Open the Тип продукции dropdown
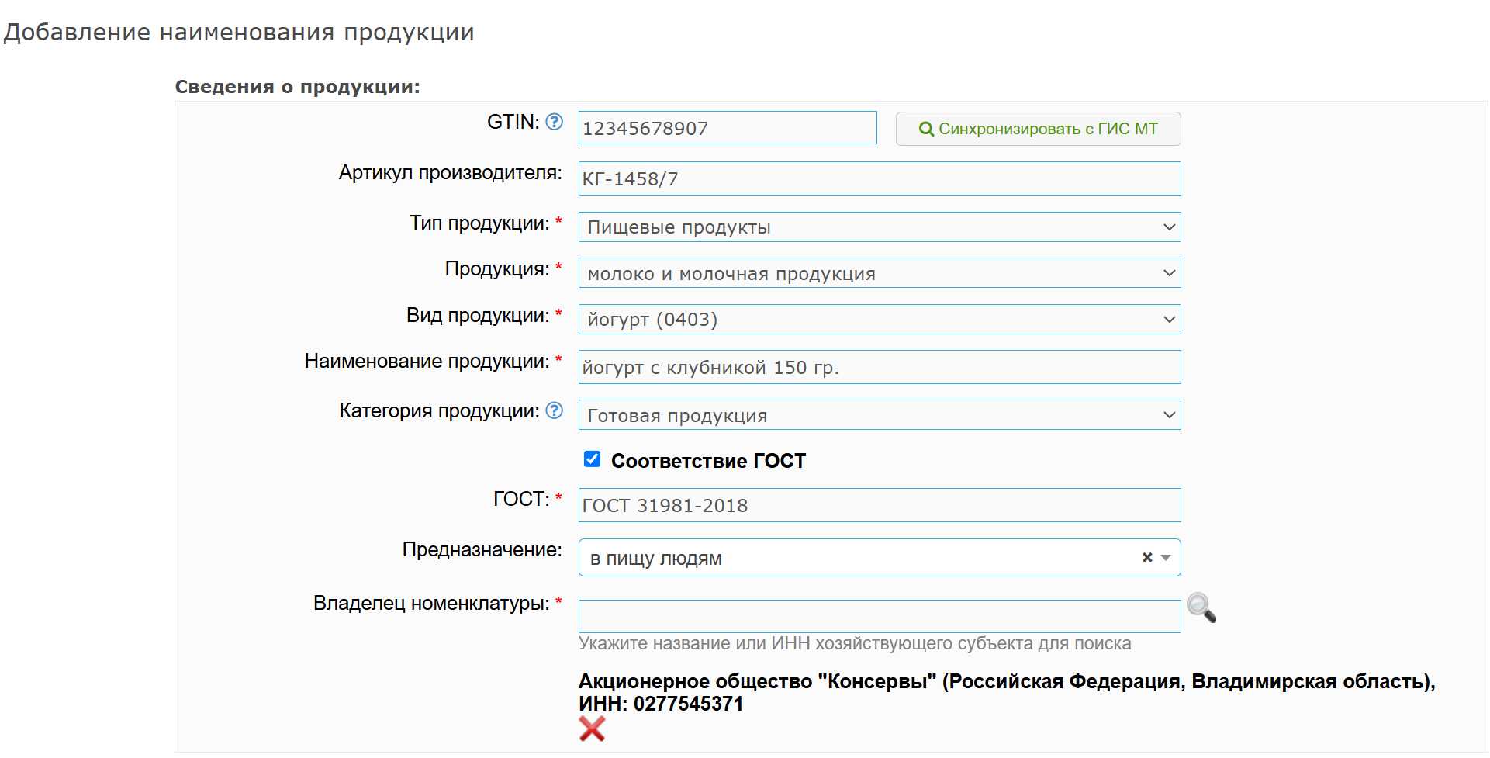The image size is (1490, 758). [879, 227]
